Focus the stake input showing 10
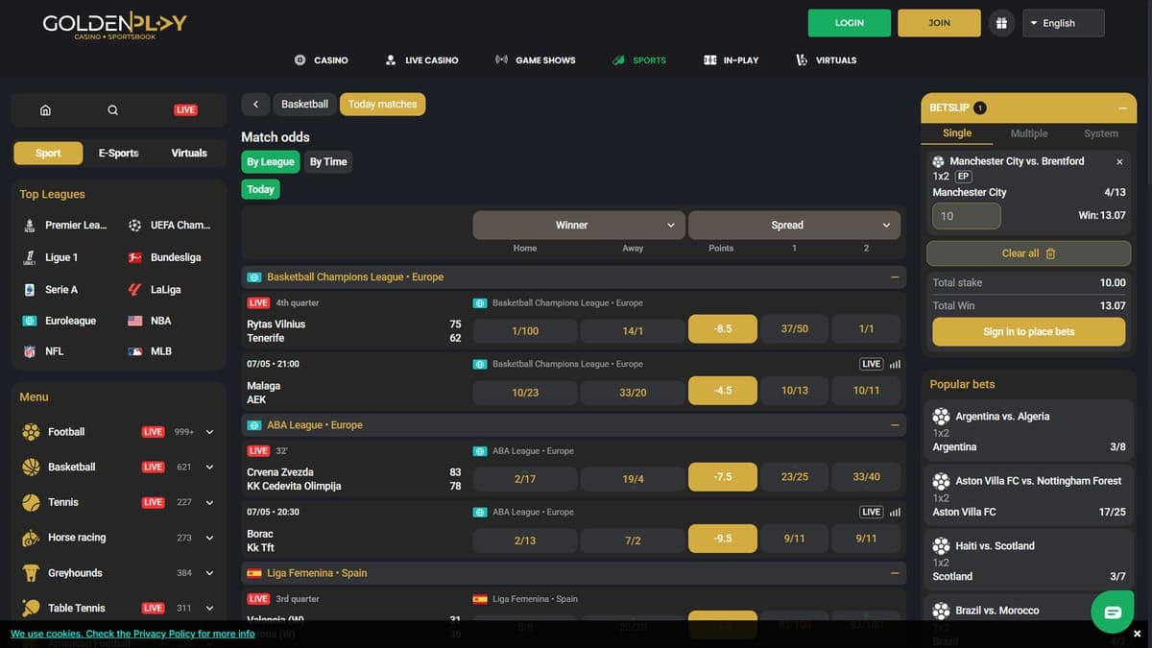This screenshot has width=1152, height=648. tap(967, 216)
